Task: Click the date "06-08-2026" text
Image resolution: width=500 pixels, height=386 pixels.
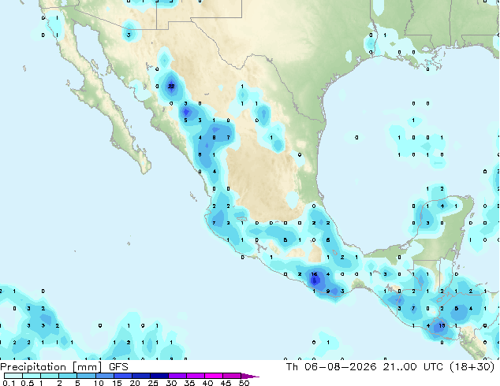Action: [x=340, y=366]
